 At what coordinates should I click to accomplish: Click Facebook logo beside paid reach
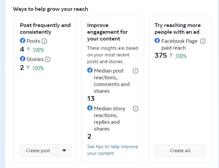click(x=157, y=41)
